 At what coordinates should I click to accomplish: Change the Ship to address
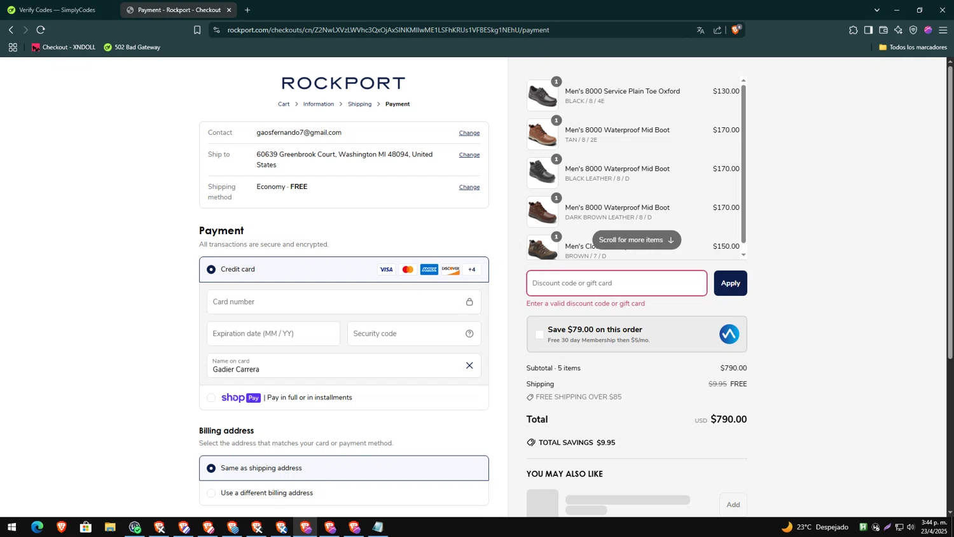pos(469,155)
